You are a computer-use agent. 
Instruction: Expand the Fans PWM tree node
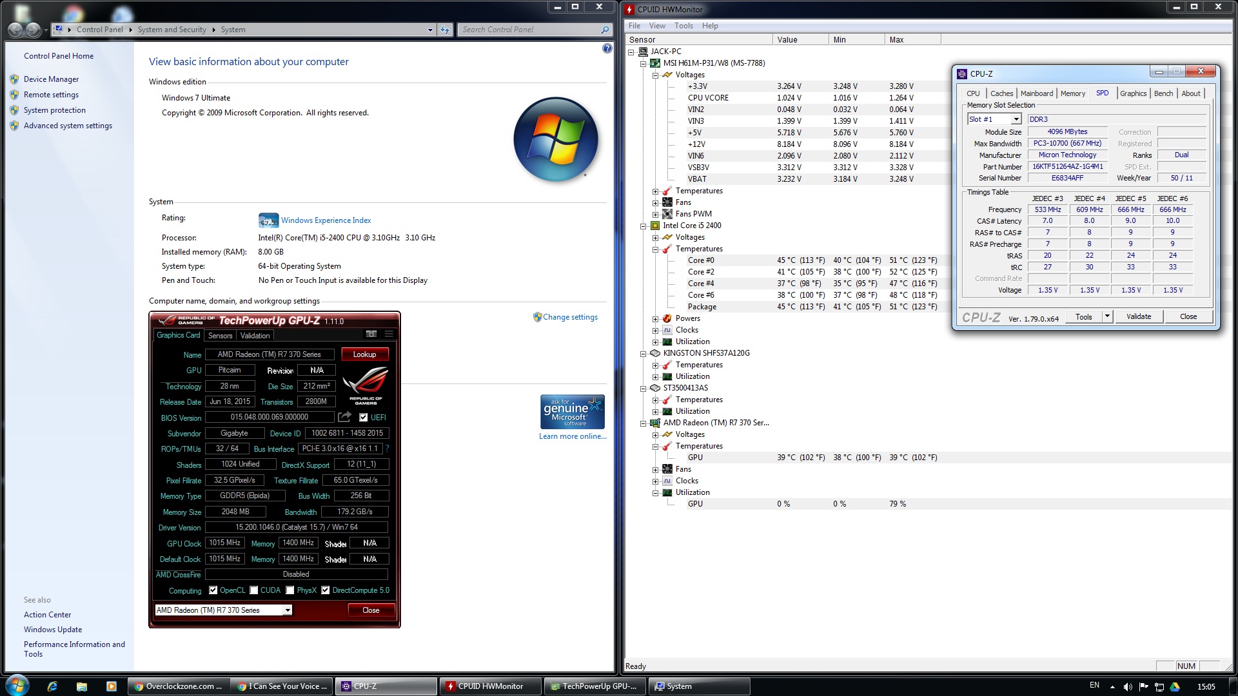(x=655, y=214)
